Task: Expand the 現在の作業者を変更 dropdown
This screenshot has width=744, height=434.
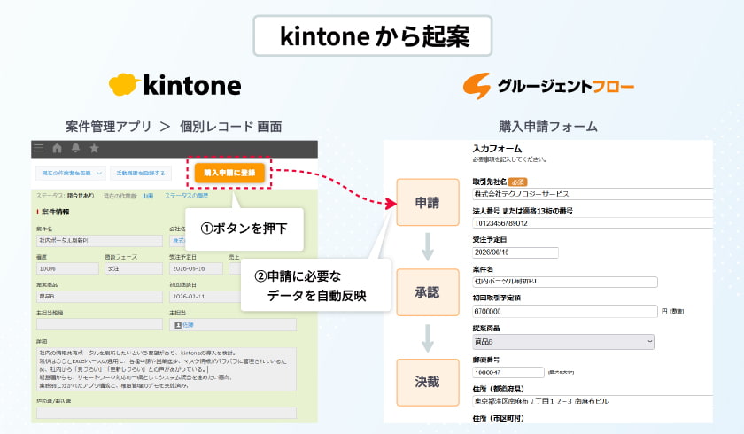Action: (x=70, y=173)
